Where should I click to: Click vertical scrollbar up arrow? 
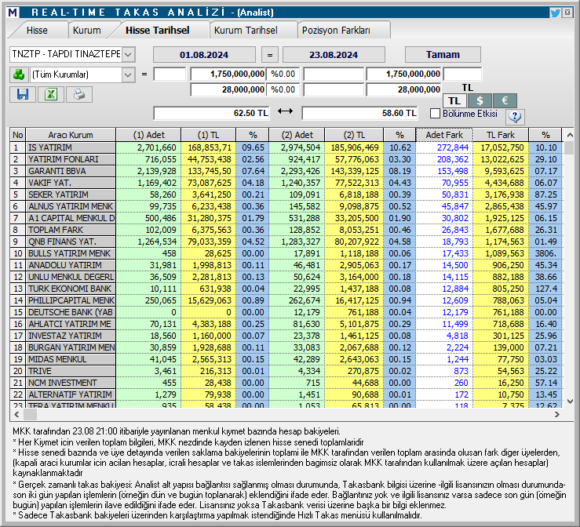pos(570,135)
